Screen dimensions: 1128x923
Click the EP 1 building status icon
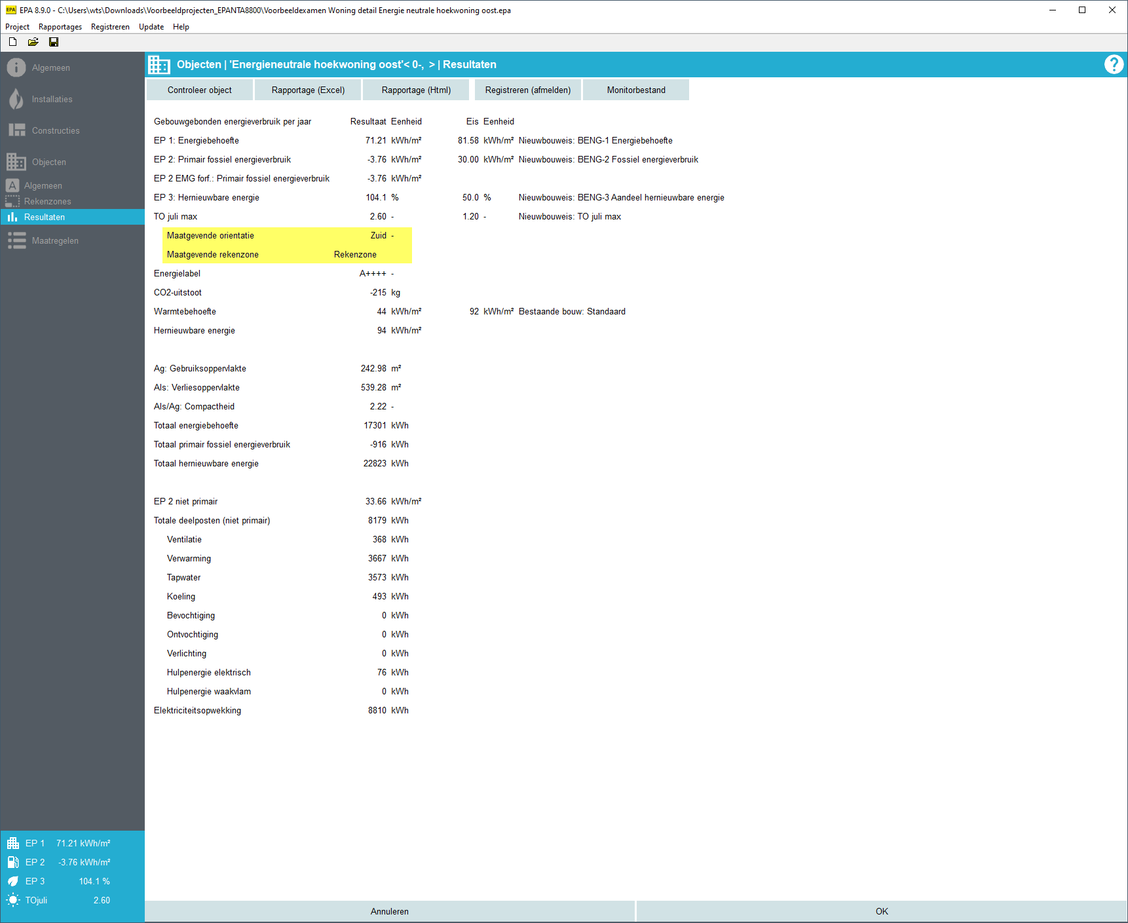click(13, 843)
